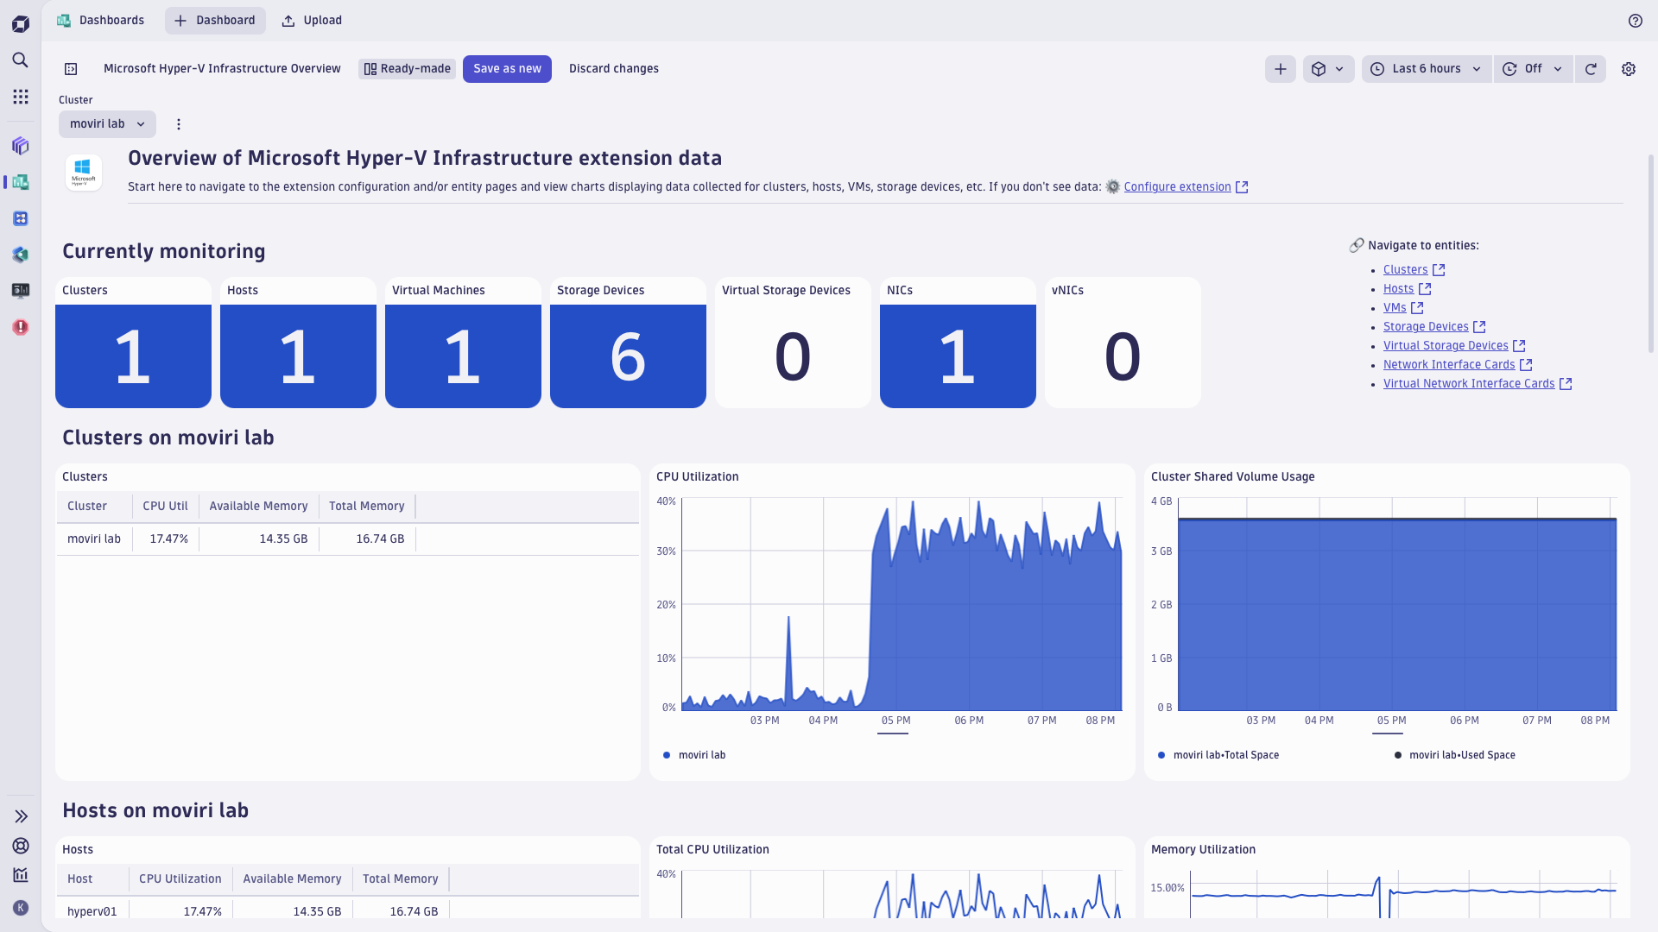Open the hexagon app icon in sidebar
This screenshot has height=932, width=1658.
point(21,255)
